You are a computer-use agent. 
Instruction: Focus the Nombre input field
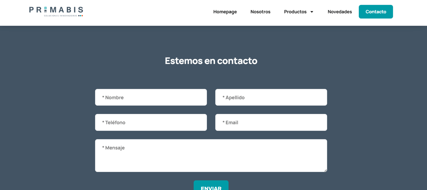pos(151,97)
